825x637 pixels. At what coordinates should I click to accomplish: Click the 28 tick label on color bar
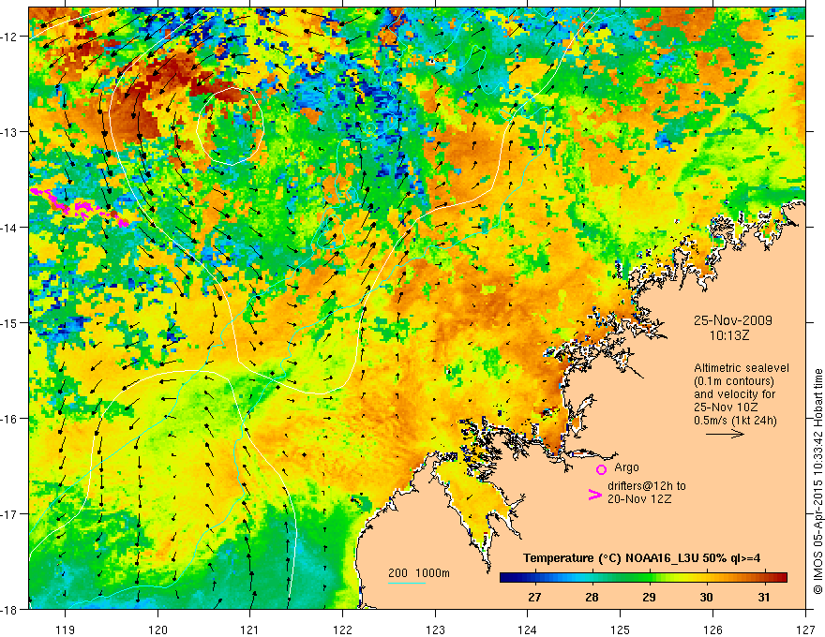pyautogui.click(x=592, y=597)
